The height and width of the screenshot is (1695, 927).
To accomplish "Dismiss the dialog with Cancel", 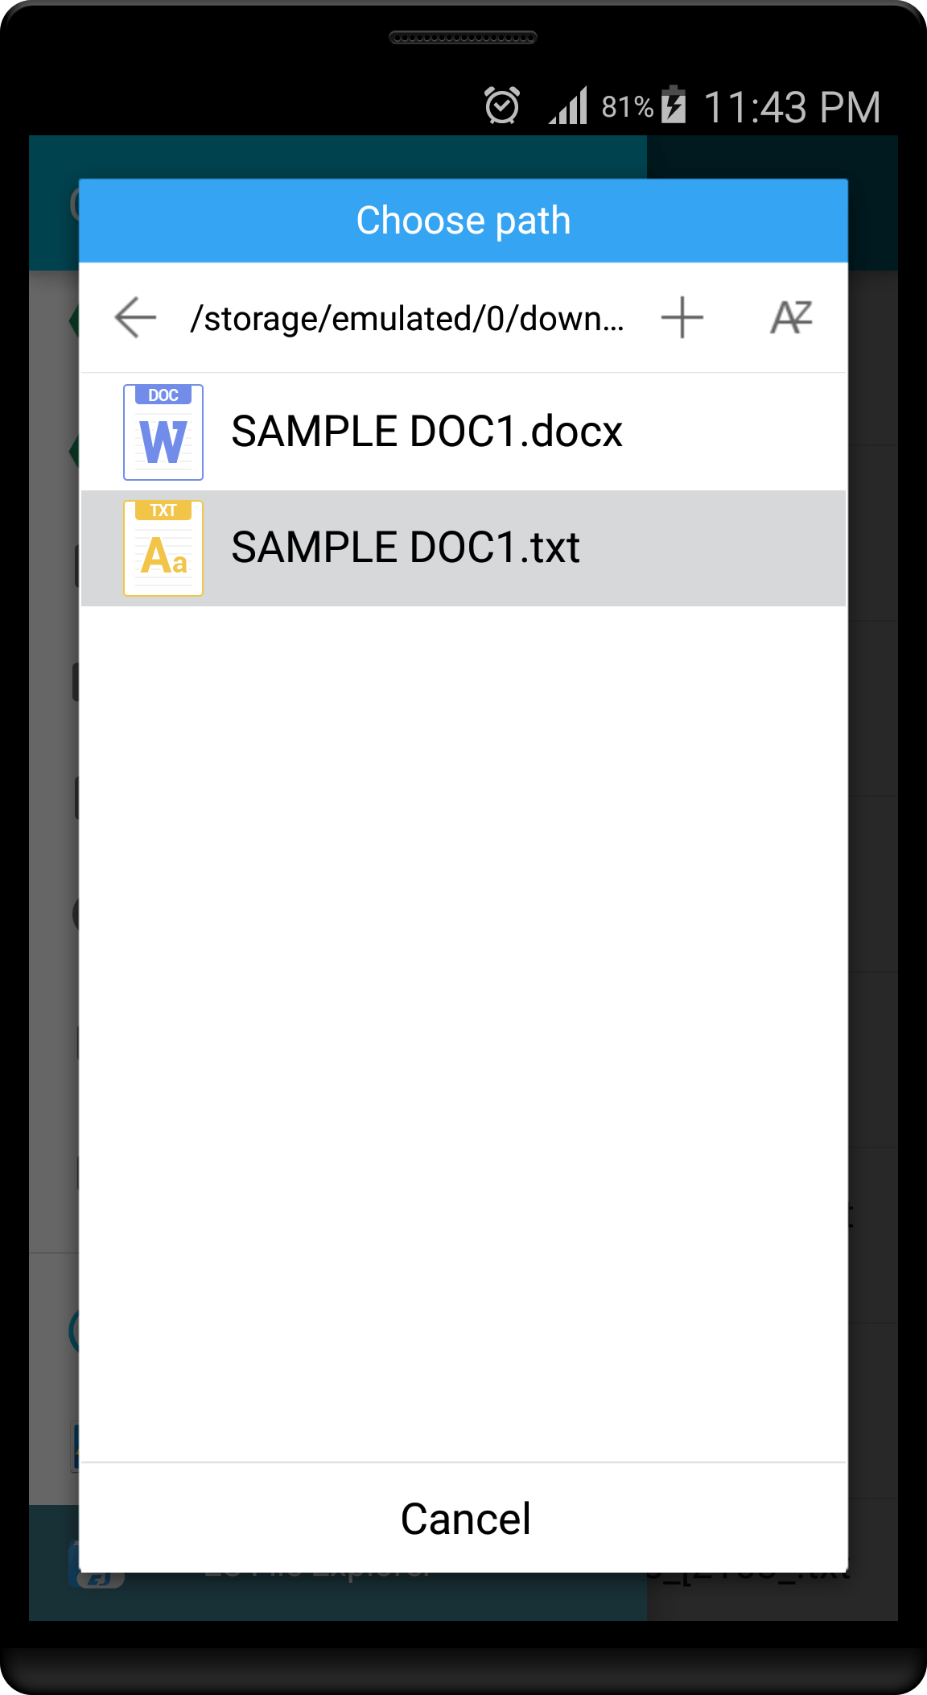I will pyautogui.click(x=465, y=1519).
